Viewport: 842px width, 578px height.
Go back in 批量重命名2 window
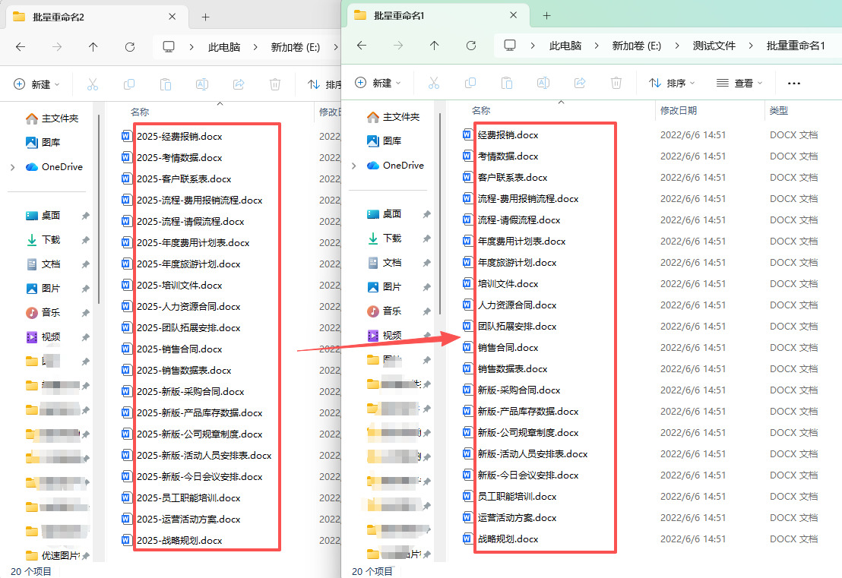21,47
